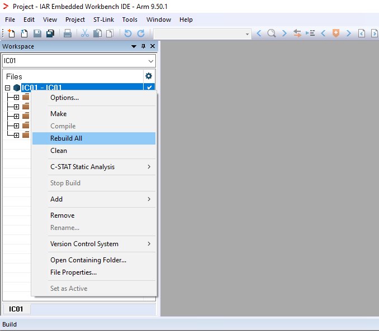Viewport: 379px width, 331px height.
Task: Open the Help menu
Action: (x=186, y=20)
